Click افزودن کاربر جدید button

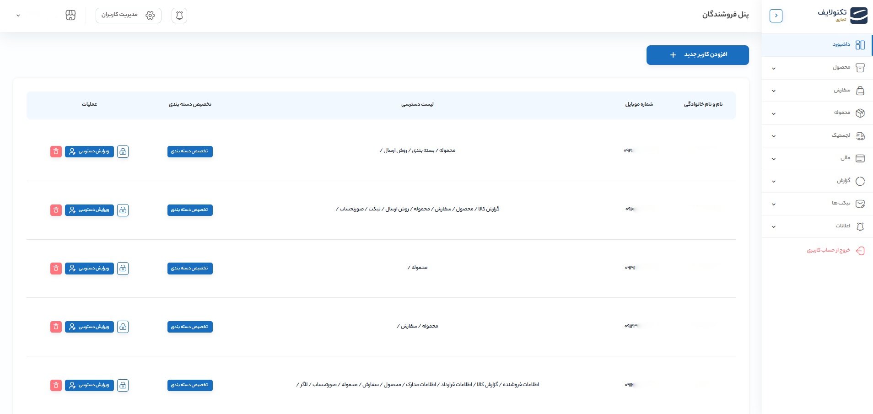pyautogui.click(x=697, y=55)
